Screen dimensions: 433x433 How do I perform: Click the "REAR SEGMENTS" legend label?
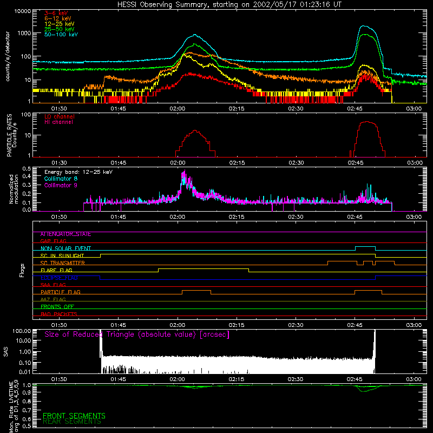click(72, 422)
